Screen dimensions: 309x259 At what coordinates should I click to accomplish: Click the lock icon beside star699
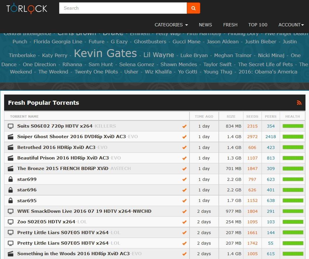pyautogui.click(x=11, y=179)
